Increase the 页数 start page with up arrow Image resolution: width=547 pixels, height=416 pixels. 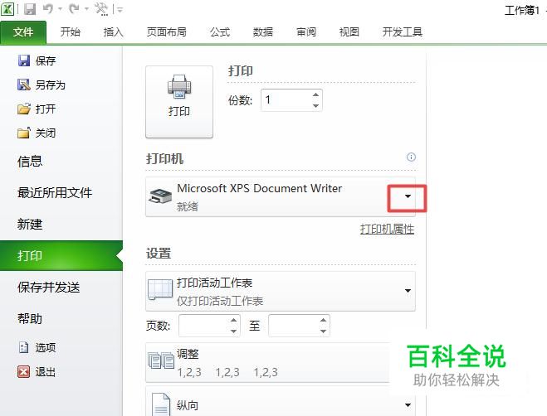[x=234, y=320]
